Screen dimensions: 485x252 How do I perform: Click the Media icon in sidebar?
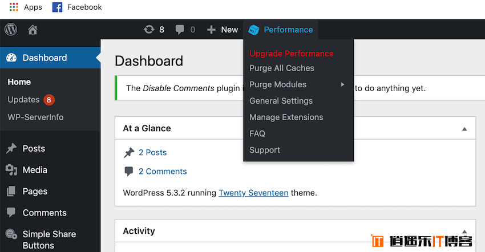(x=11, y=170)
